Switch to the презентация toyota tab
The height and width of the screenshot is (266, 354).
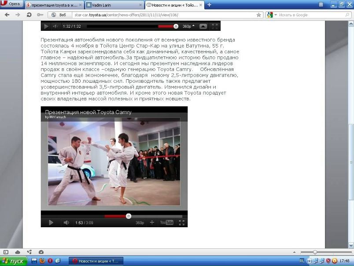coord(54,5)
